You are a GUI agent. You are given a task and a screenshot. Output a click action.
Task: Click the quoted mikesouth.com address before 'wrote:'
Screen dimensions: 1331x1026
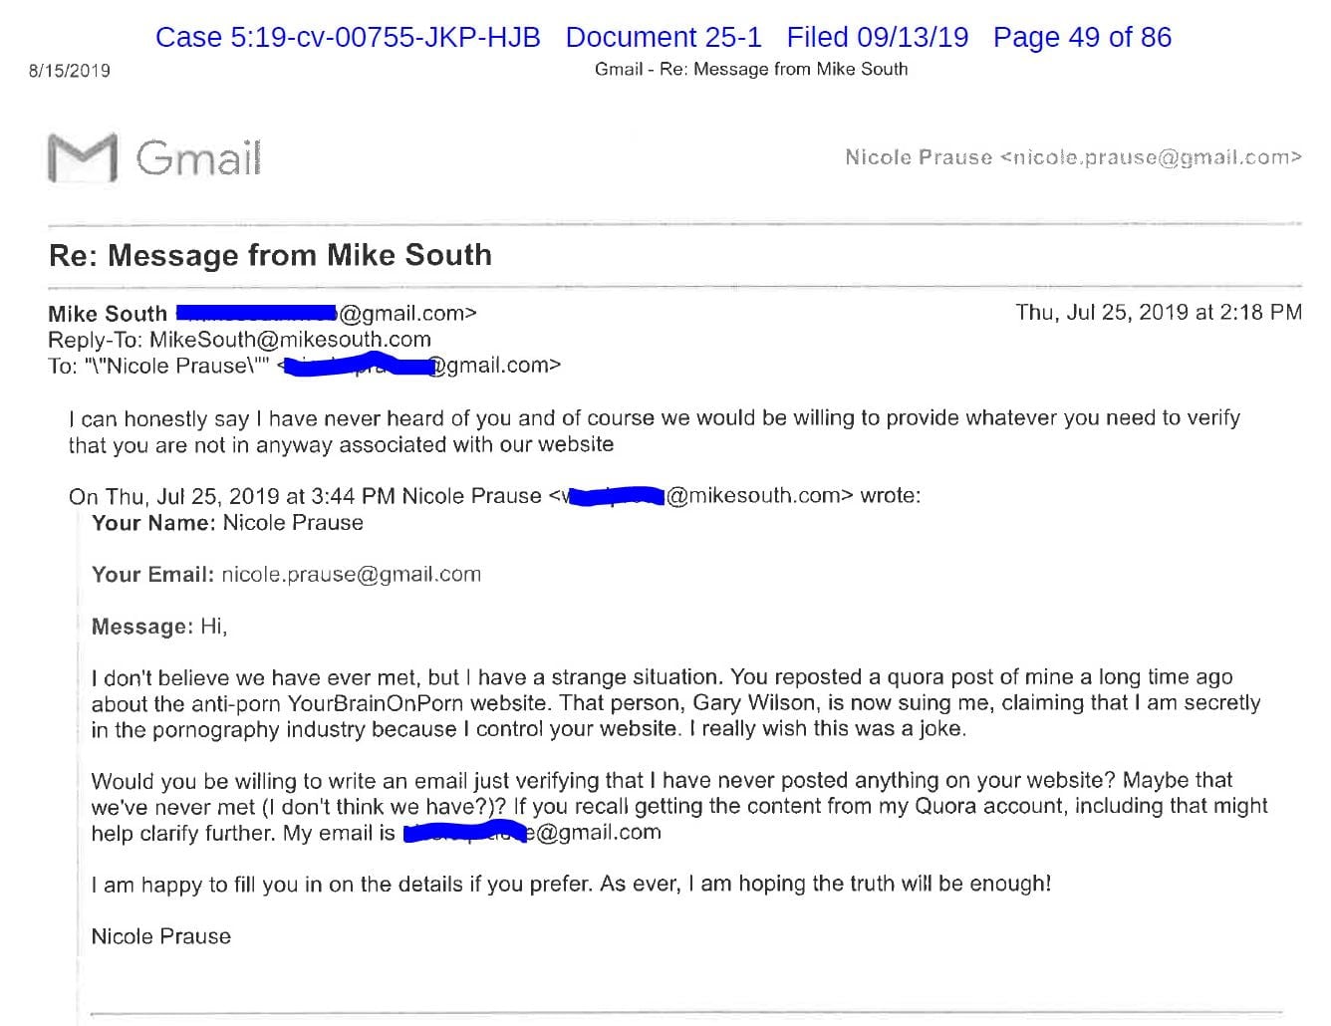757,496
